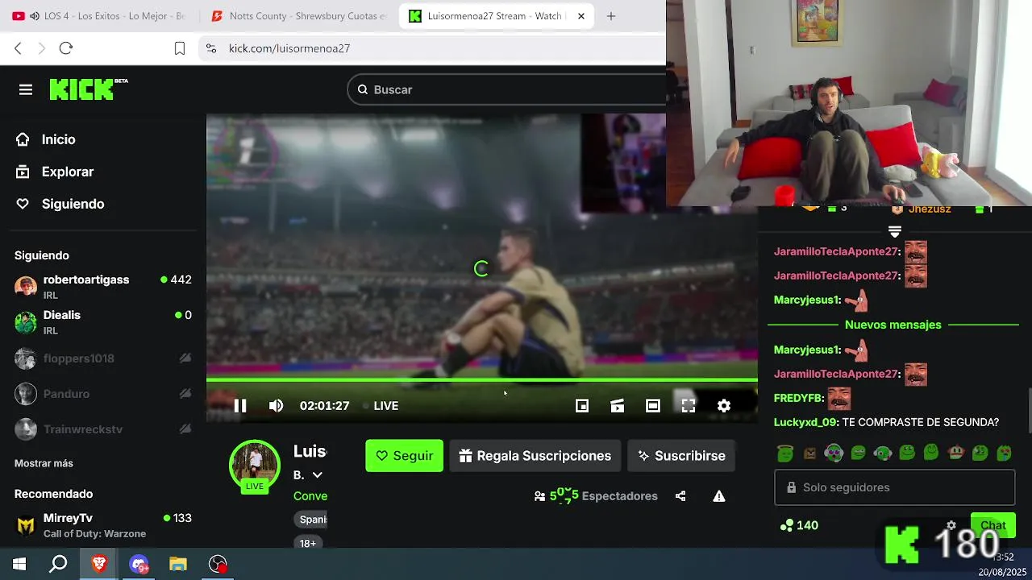1032x580 pixels.
Task: Toggle fullscreen video mode
Action: (x=689, y=405)
